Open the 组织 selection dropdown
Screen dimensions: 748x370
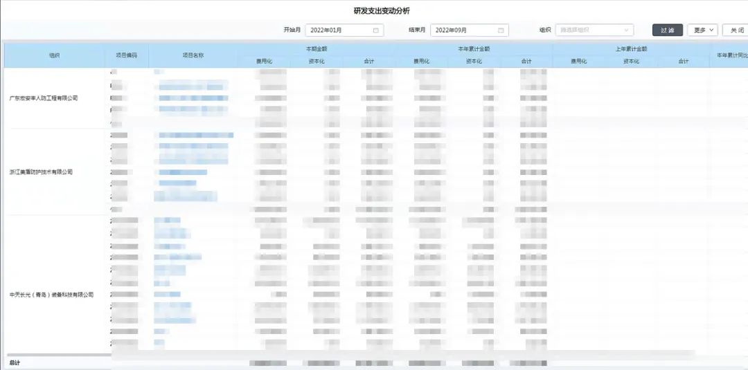(594, 30)
